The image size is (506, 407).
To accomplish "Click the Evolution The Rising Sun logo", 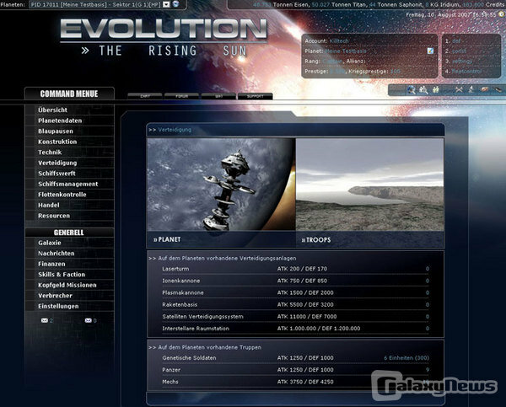I will point(164,37).
